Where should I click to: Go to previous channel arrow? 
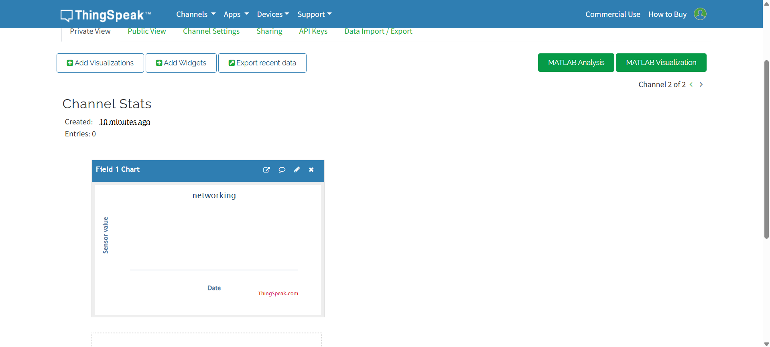click(x=691, y=85)
